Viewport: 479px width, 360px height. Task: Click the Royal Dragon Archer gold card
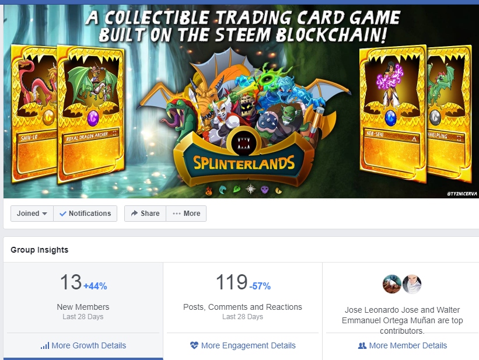[91, 114]
